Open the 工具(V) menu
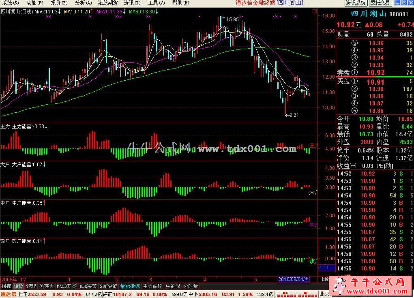414x298 pixels. (x=156, y=3)
